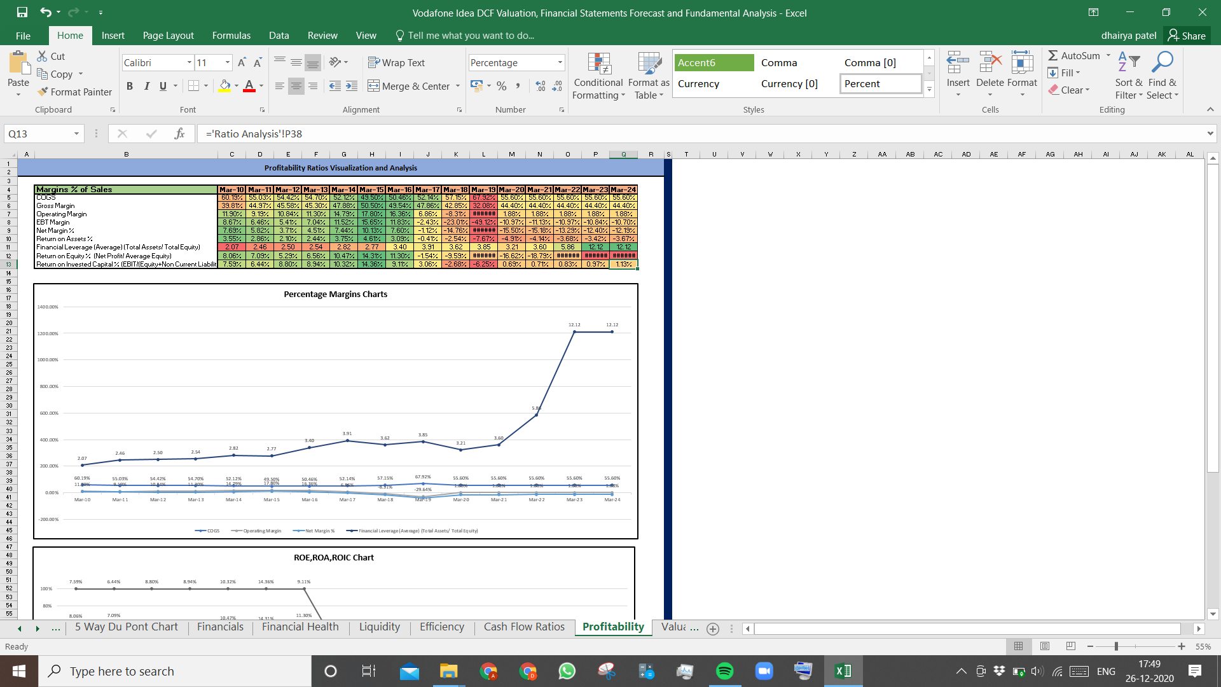1221x687 pixels.
Task: Decrease font size with small A icon
Action: [x=258, y=62]
